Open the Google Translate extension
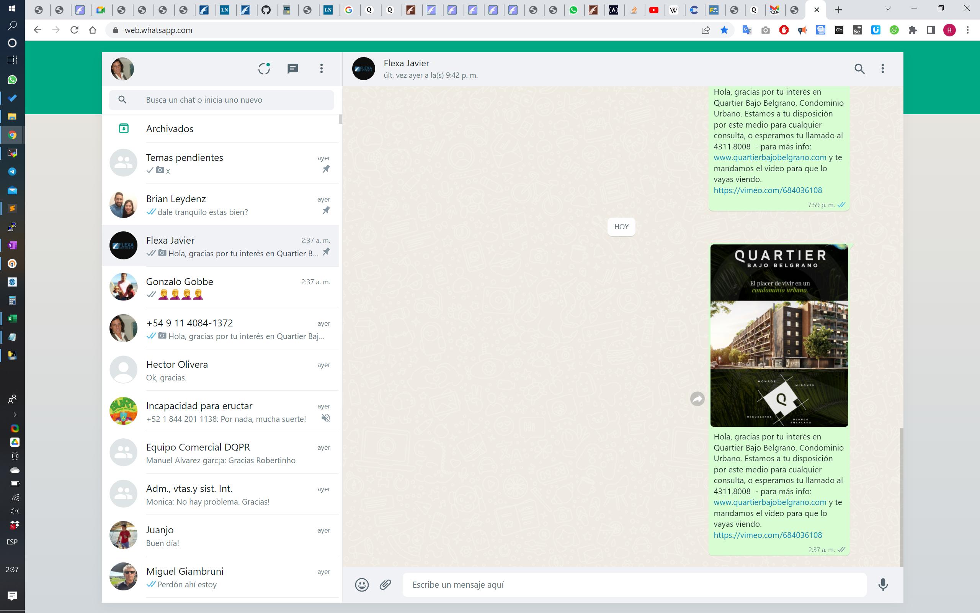This screenshot has height=613, width=980. tap(747, 30)
